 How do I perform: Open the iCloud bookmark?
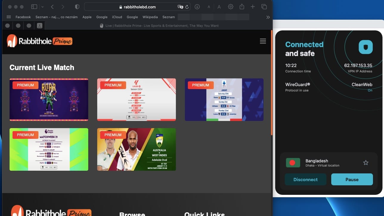(x=117, y=17)
